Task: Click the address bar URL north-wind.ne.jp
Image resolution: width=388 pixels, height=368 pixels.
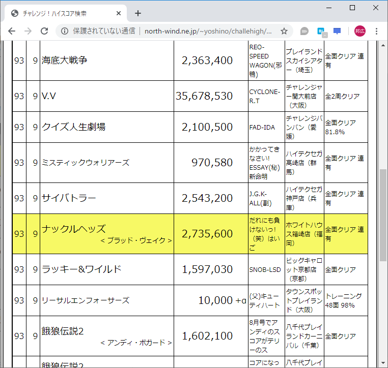Action: tap(208, 31)
